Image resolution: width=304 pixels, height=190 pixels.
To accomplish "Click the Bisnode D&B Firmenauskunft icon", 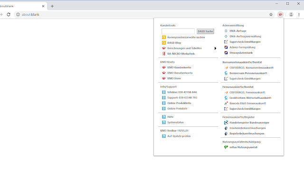I will coord(226,104).
